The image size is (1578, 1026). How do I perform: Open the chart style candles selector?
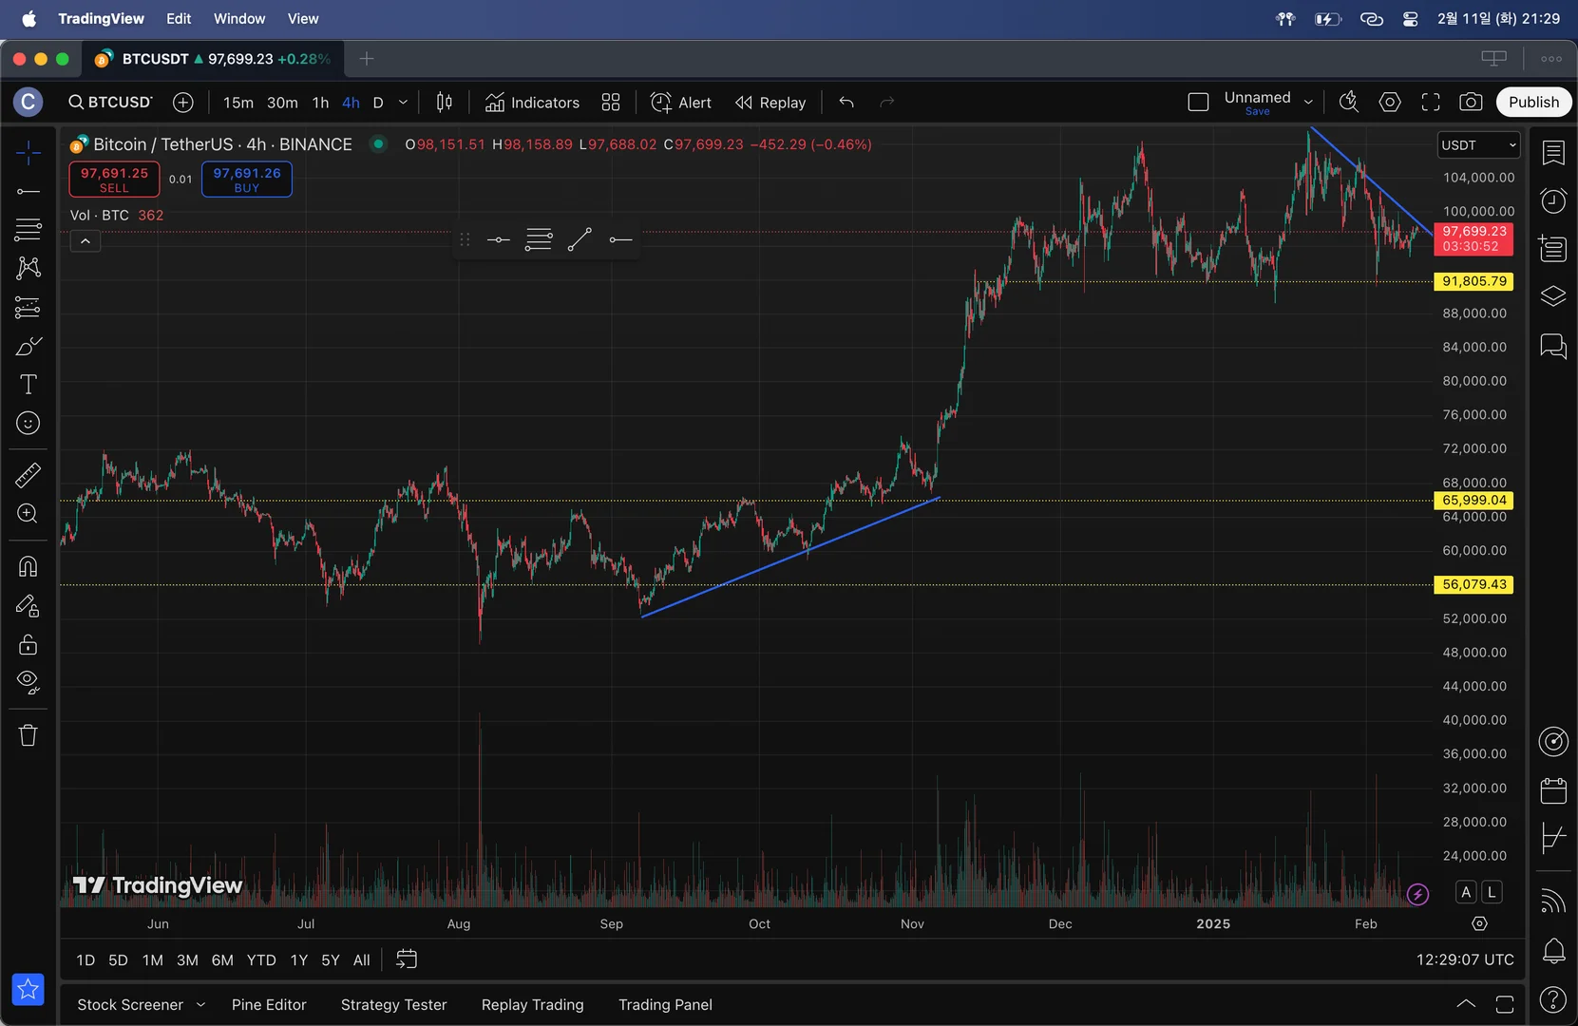coord(445,103)
